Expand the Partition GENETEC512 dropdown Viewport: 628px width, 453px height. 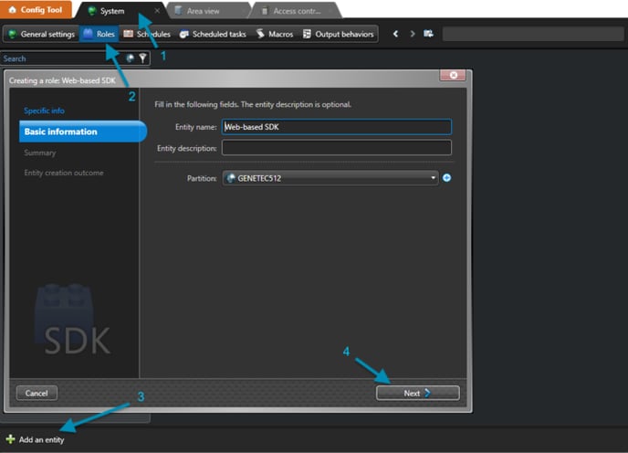click(330, 178)
